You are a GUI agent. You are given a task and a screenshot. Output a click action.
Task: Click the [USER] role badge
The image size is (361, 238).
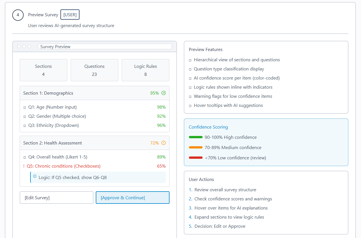70,15
